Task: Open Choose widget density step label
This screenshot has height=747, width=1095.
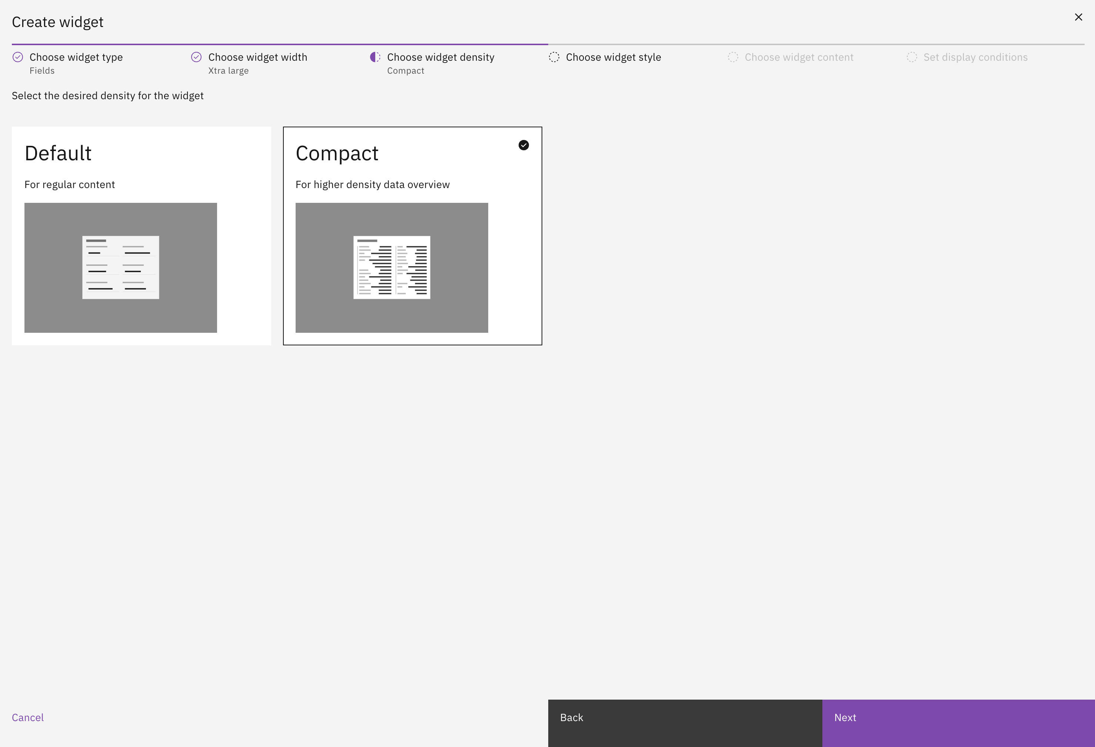Action: tap(440, 57)
